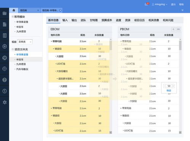Close the 项目库 tab

pyautogui.click(x=38, y=10)
